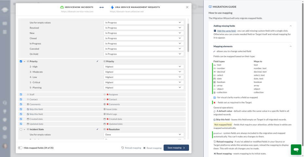Click the select-type icon beside target Resolution
The height and width of the screenshot is (157, 304).
pos(105,129)
